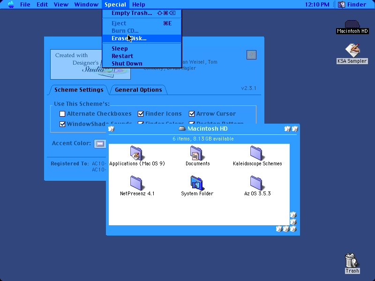Click the dimmed Burn CD… menu item

tap(142, 31)
